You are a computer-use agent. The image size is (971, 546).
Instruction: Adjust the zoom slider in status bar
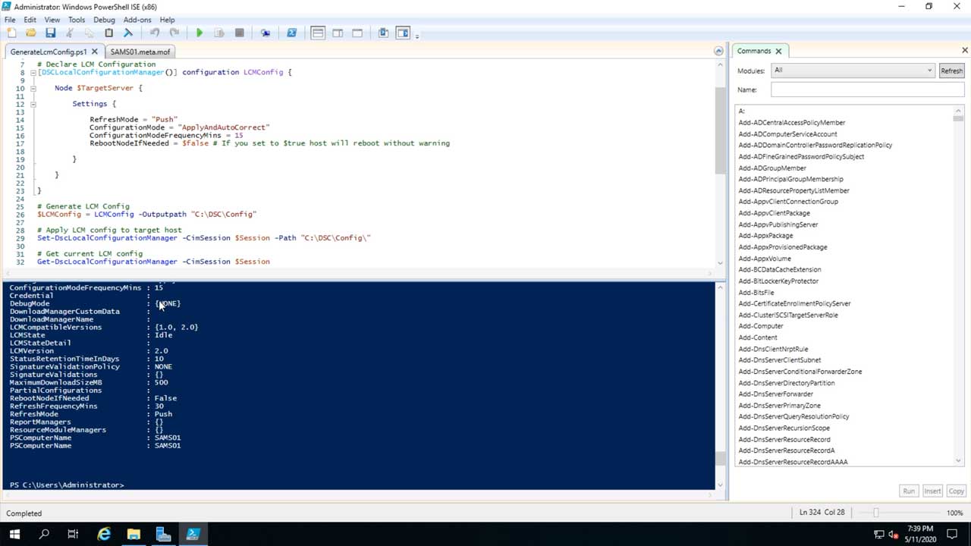(x=875, y=513)
